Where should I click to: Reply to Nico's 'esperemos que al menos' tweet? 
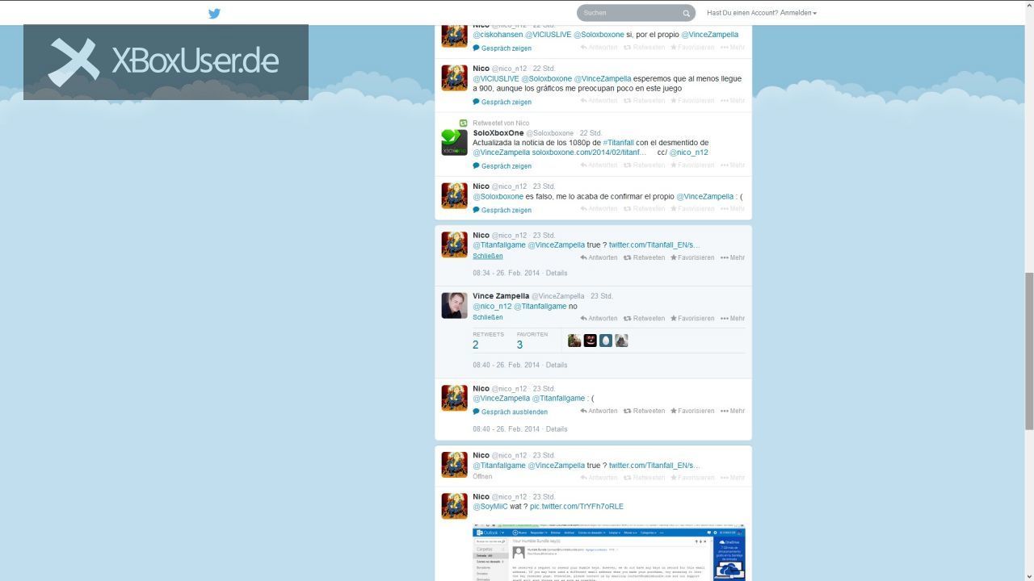point(599,101)
